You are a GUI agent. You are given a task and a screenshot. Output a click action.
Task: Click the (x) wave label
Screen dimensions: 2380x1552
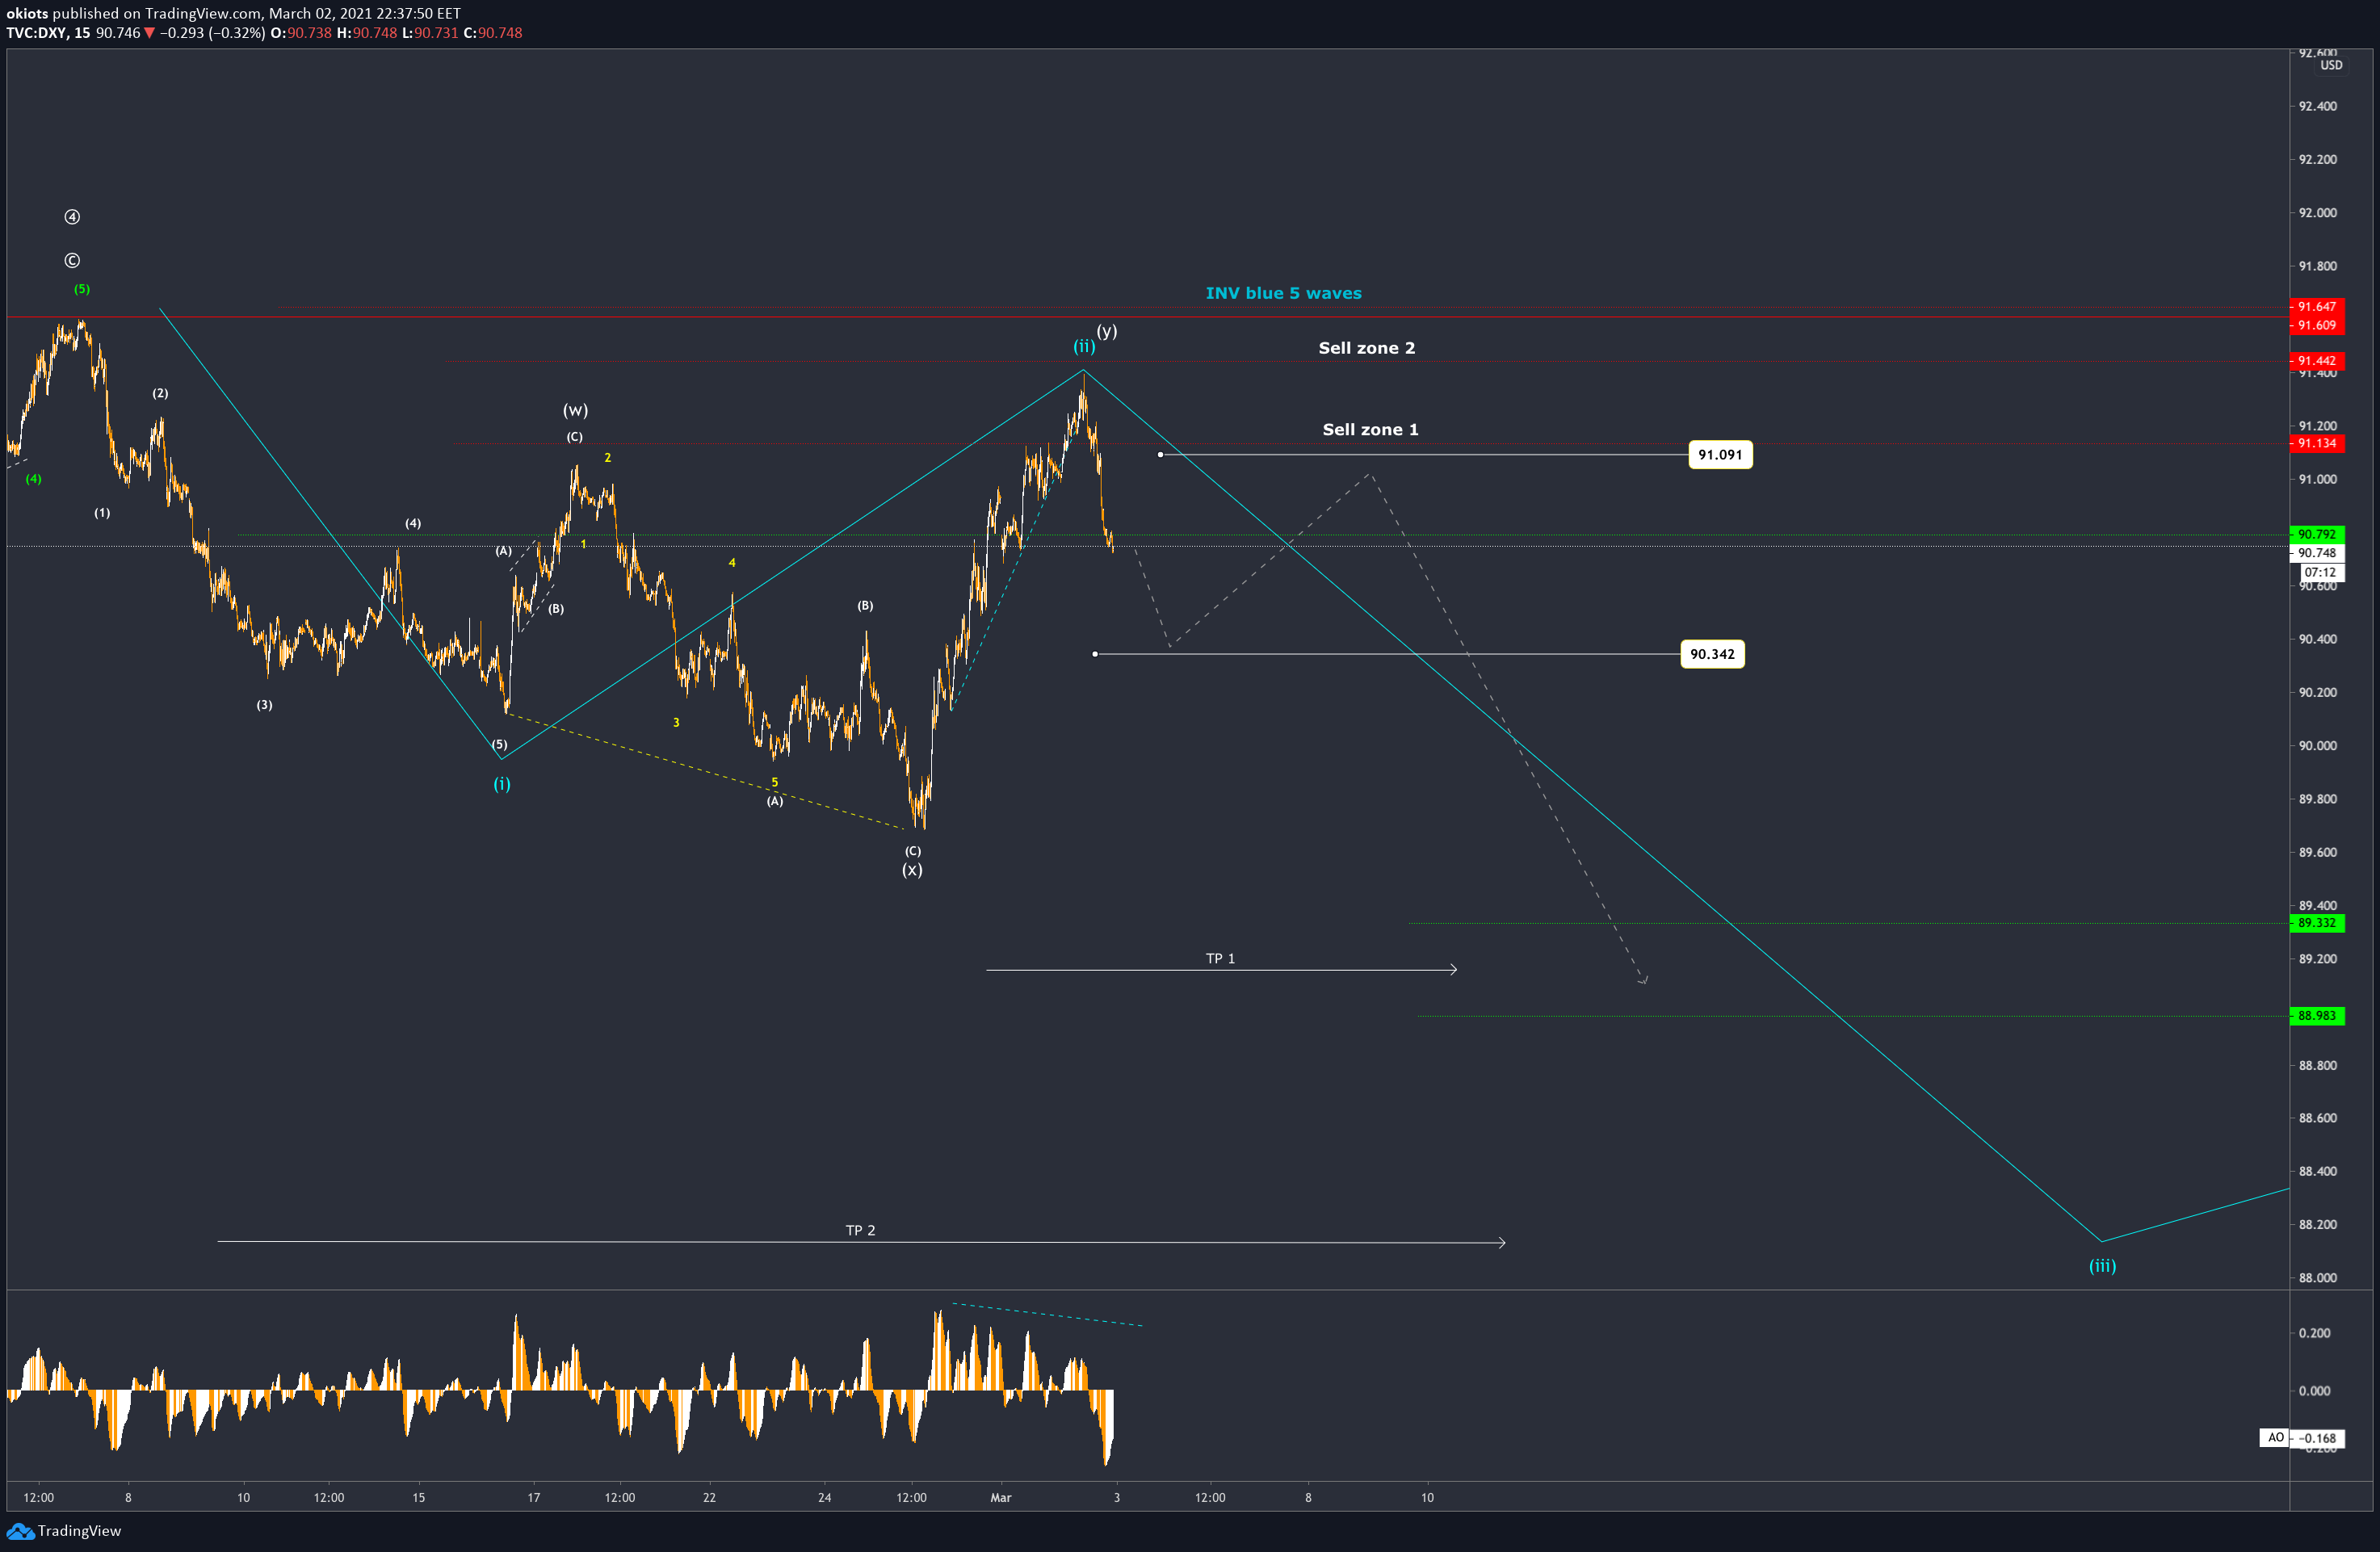912,870
